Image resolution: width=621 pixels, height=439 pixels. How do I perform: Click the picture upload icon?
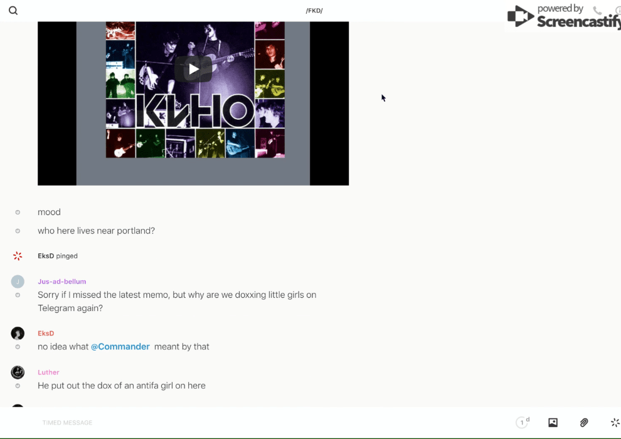pyautogui.click(x=553, y=423)
